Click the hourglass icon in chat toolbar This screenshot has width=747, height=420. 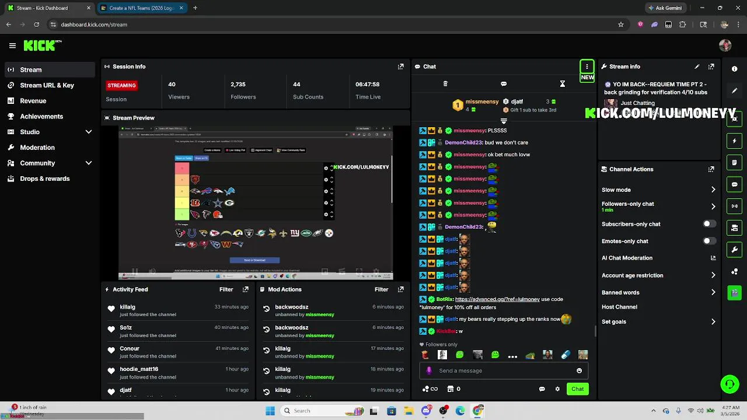[563, 84]
